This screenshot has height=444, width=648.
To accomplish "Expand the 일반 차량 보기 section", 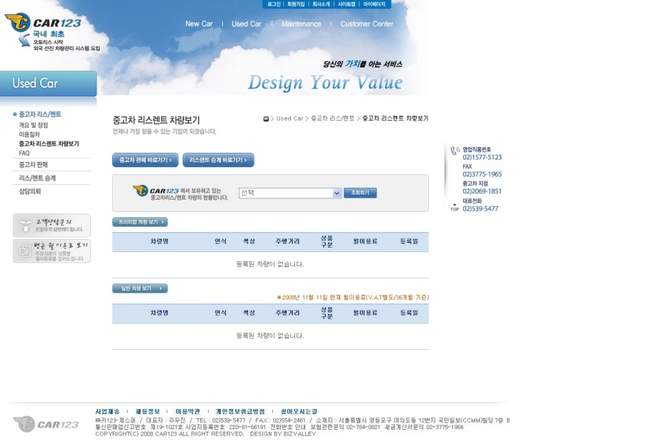I will tap(140, 288).
